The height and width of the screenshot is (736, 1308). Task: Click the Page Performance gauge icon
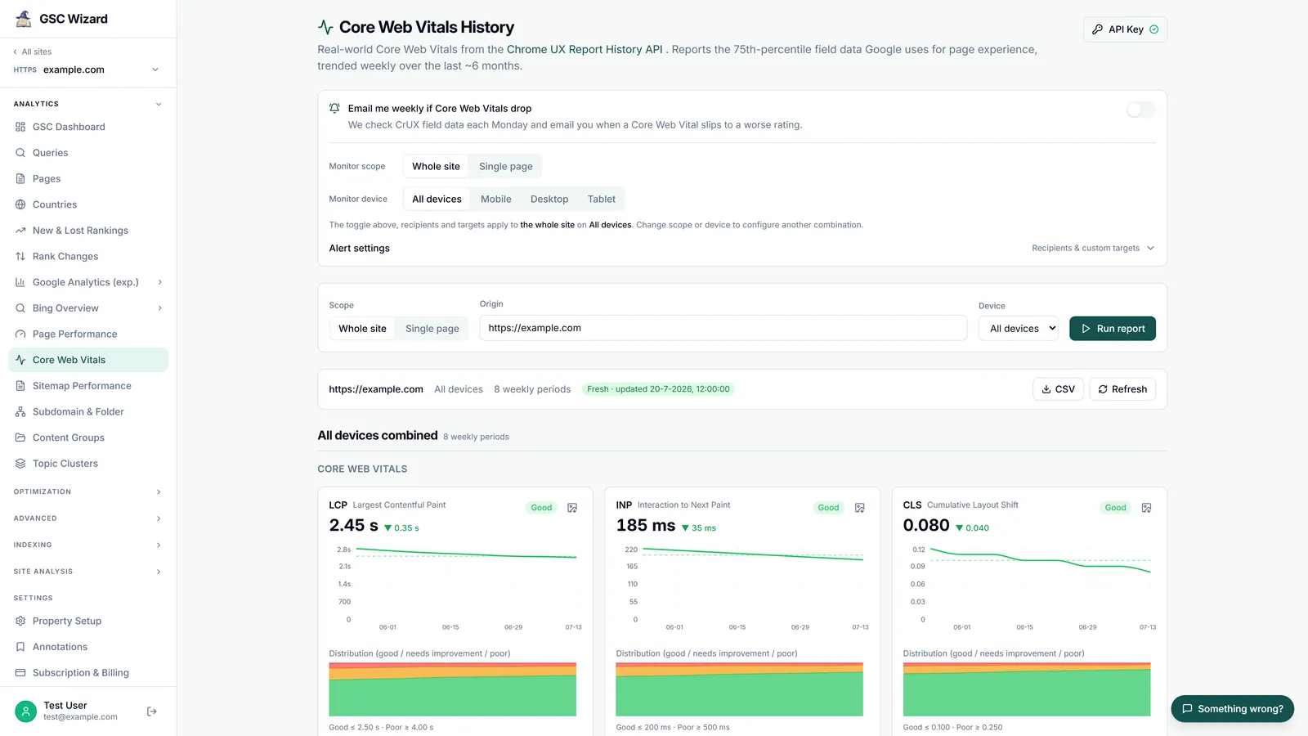[20, 334]
